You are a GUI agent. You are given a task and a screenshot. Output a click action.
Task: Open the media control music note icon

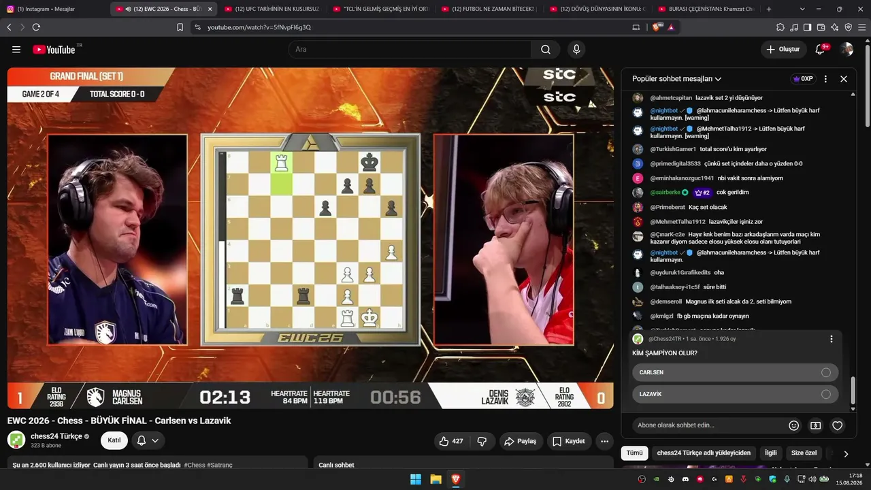pos(794,27)
